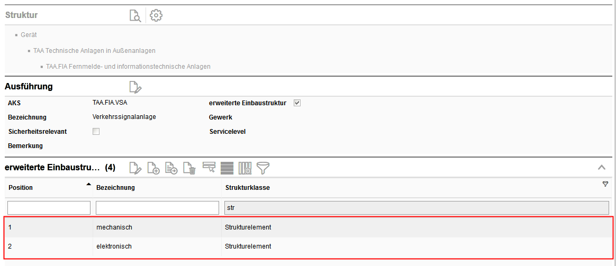Click the striped rows list view icon

point(227,168)
